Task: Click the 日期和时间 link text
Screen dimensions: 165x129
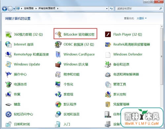Action: pos(22,124)
